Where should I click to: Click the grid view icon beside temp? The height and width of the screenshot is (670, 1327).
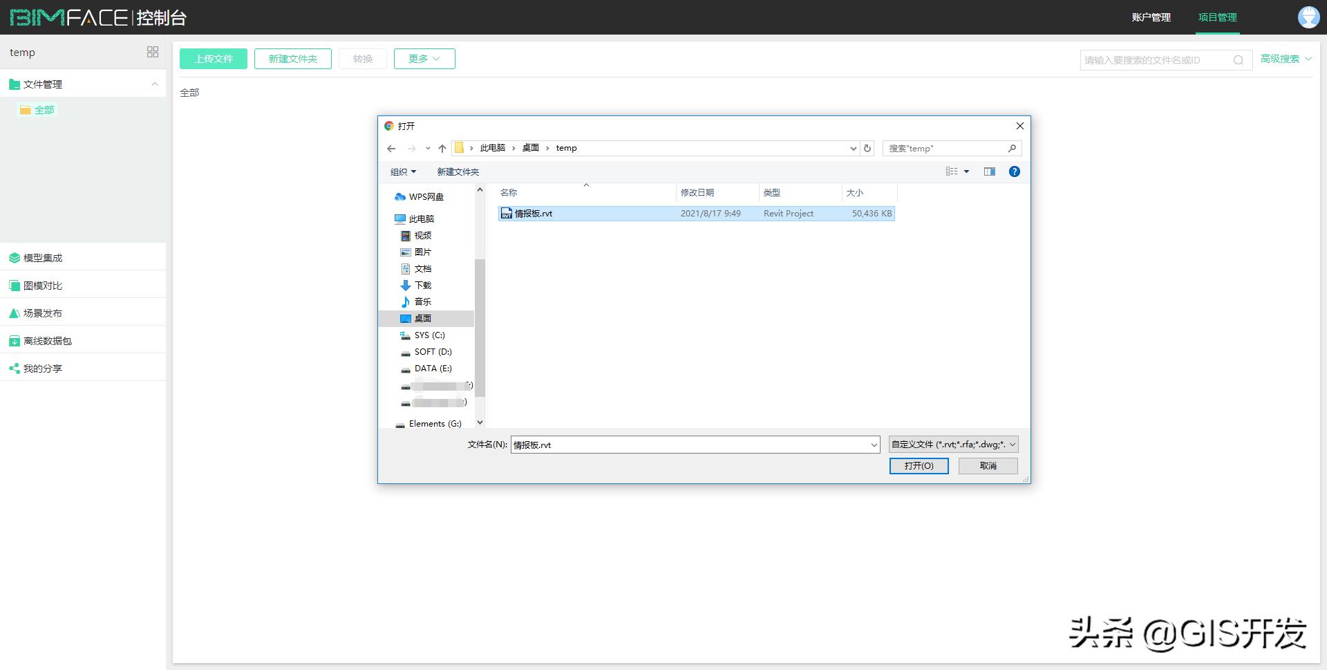pyautogui.click(x=153, y=52)
